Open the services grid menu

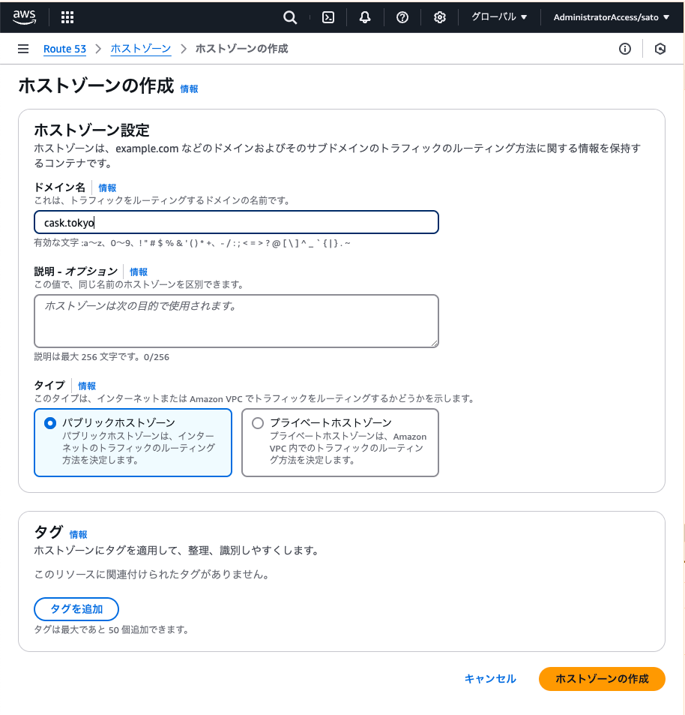click(67, 17)
